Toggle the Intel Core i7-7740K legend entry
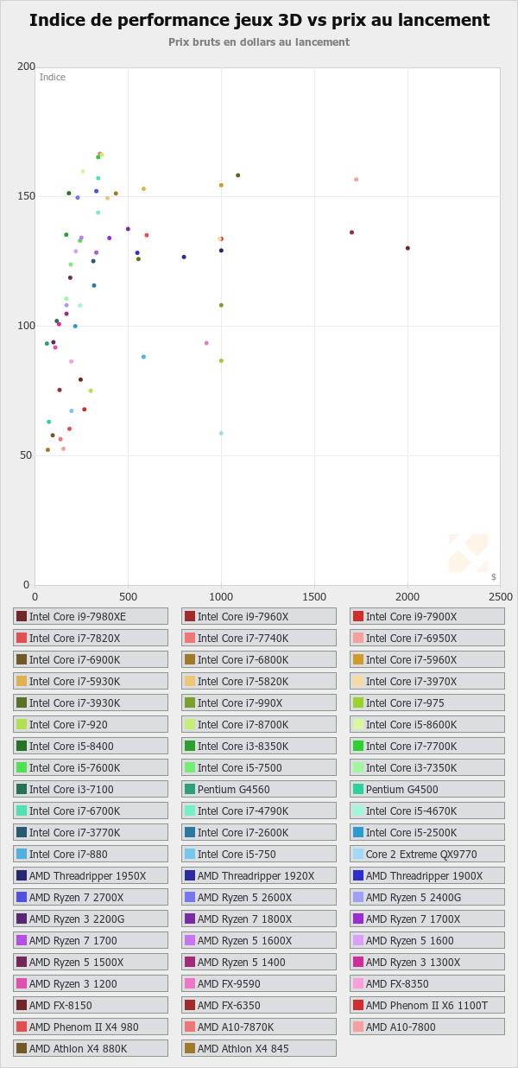Viewport: 518px width, 1068px height. point(259,638)
